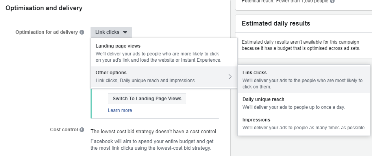The width and height of the screenshot is (372, 156).
Task: Click the Optimisation for ad delivery label
Action: click(46, 32)
